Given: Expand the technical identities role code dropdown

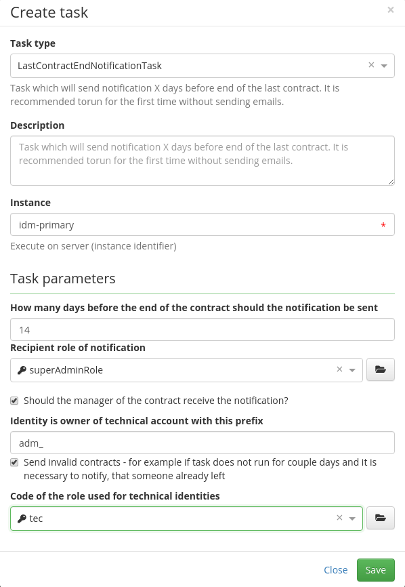Looking at the screenshot, I should tap(352, 519).
